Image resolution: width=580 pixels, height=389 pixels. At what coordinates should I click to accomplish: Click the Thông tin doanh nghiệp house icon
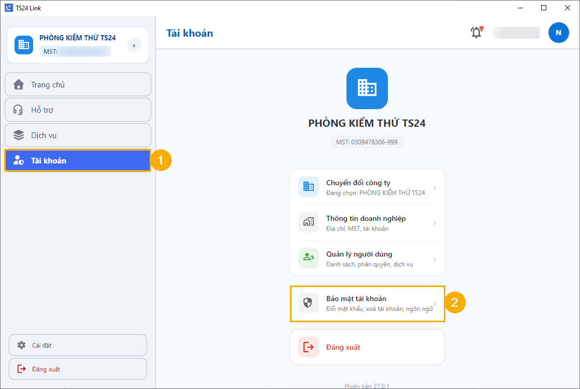(x=309, y=222)
